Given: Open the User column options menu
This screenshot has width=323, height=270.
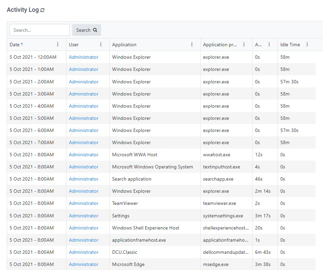Looking at the screenshot, I should tap(100, 44).
